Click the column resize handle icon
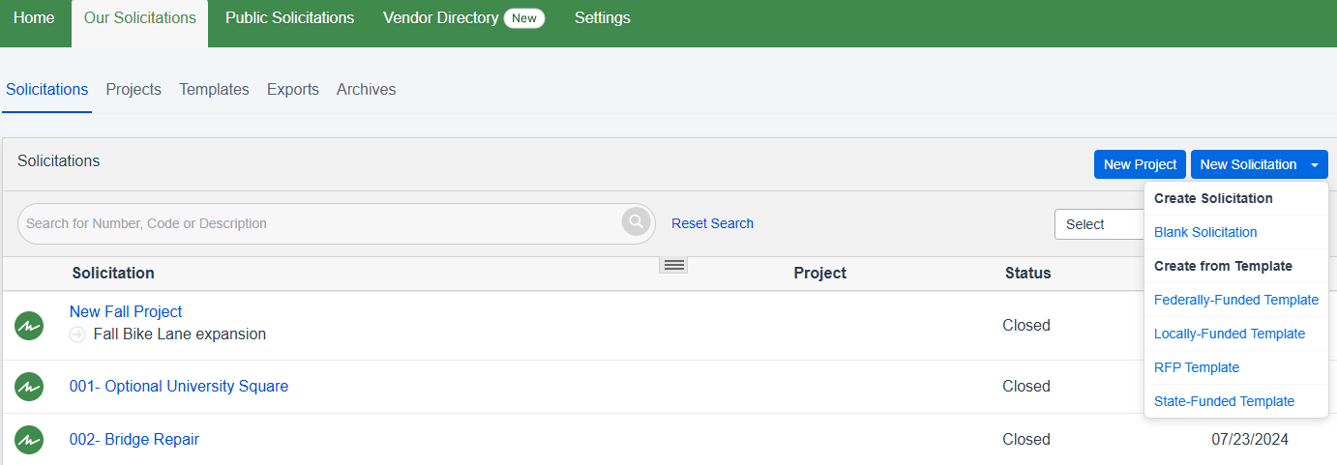Image resolution: width=1337 pixels, height=465 pixels. tap(673, 265)
